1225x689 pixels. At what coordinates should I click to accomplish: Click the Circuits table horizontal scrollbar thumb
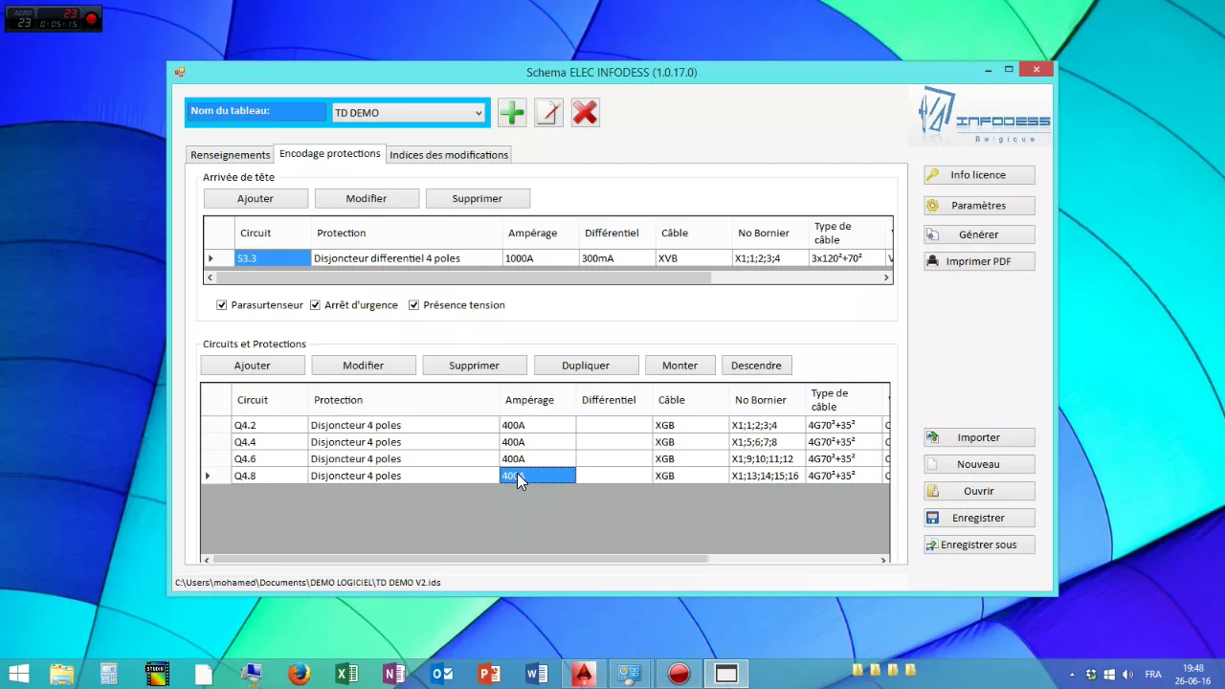[460, 559]
